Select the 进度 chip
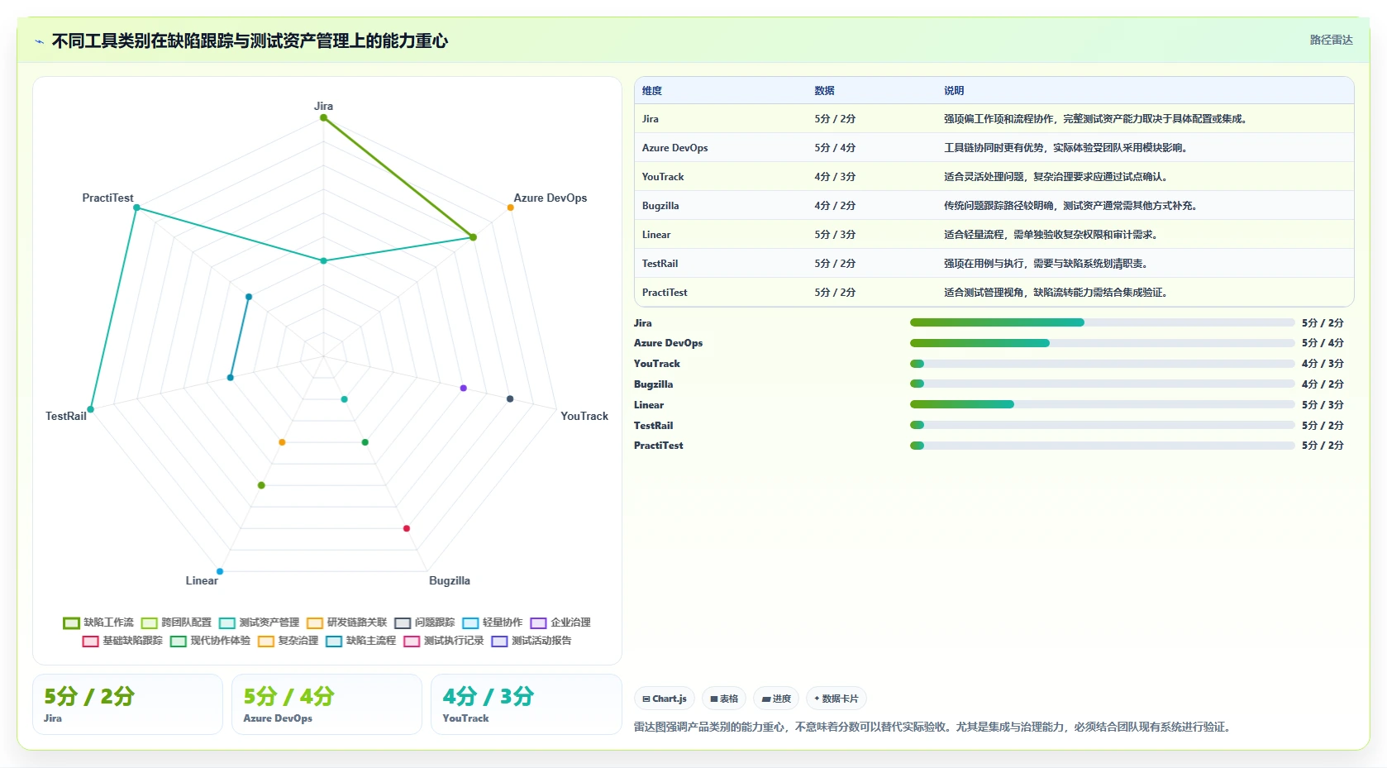 tap(776, 699)
